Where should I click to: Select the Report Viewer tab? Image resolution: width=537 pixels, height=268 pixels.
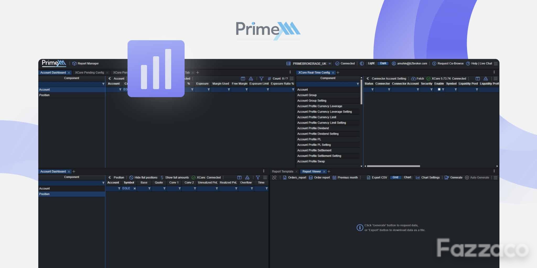312,171
